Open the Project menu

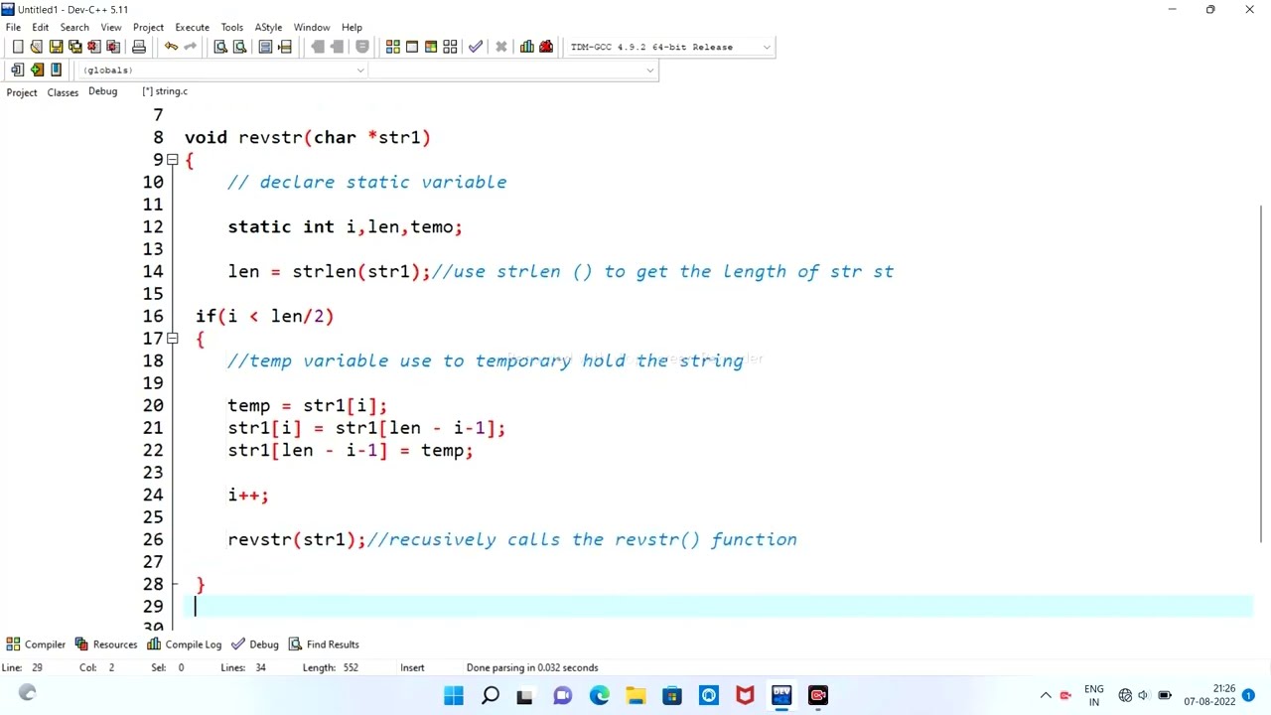[148, 27]
